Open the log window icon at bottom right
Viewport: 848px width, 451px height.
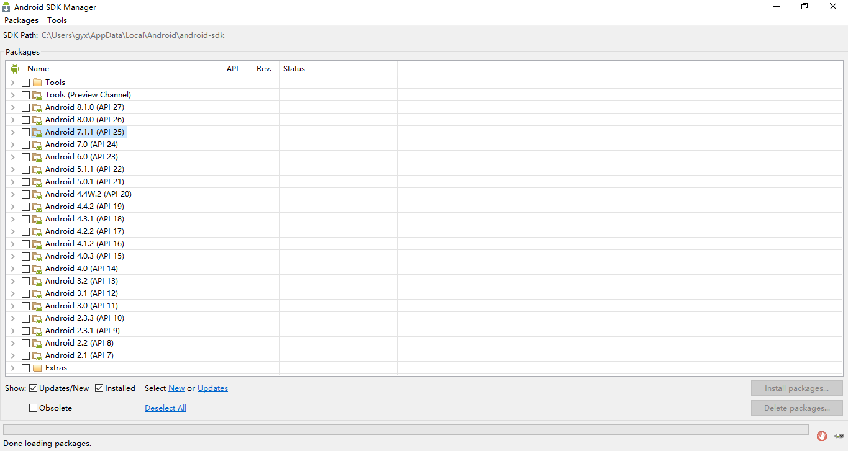(839, 436)
